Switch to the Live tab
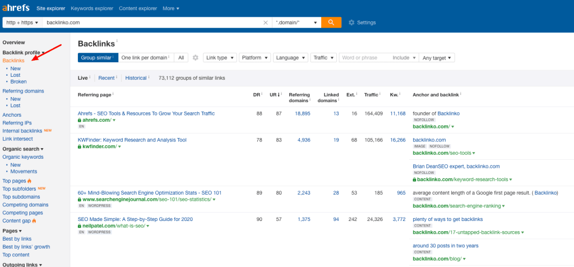574x267 pixels. pos(83,78)
